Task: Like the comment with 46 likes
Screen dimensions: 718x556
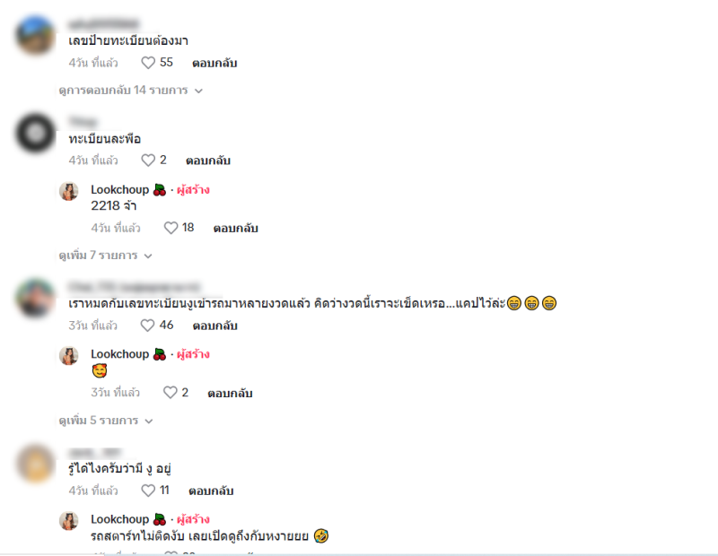Action: tap(147, 326)
